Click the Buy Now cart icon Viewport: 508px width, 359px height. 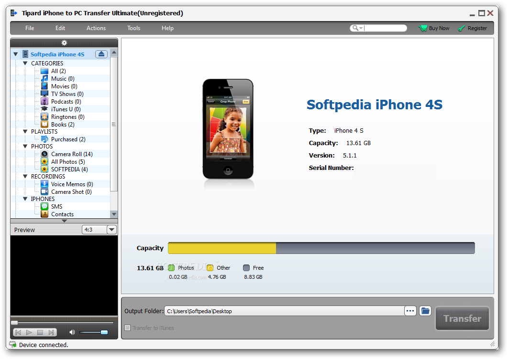point(423,28)
